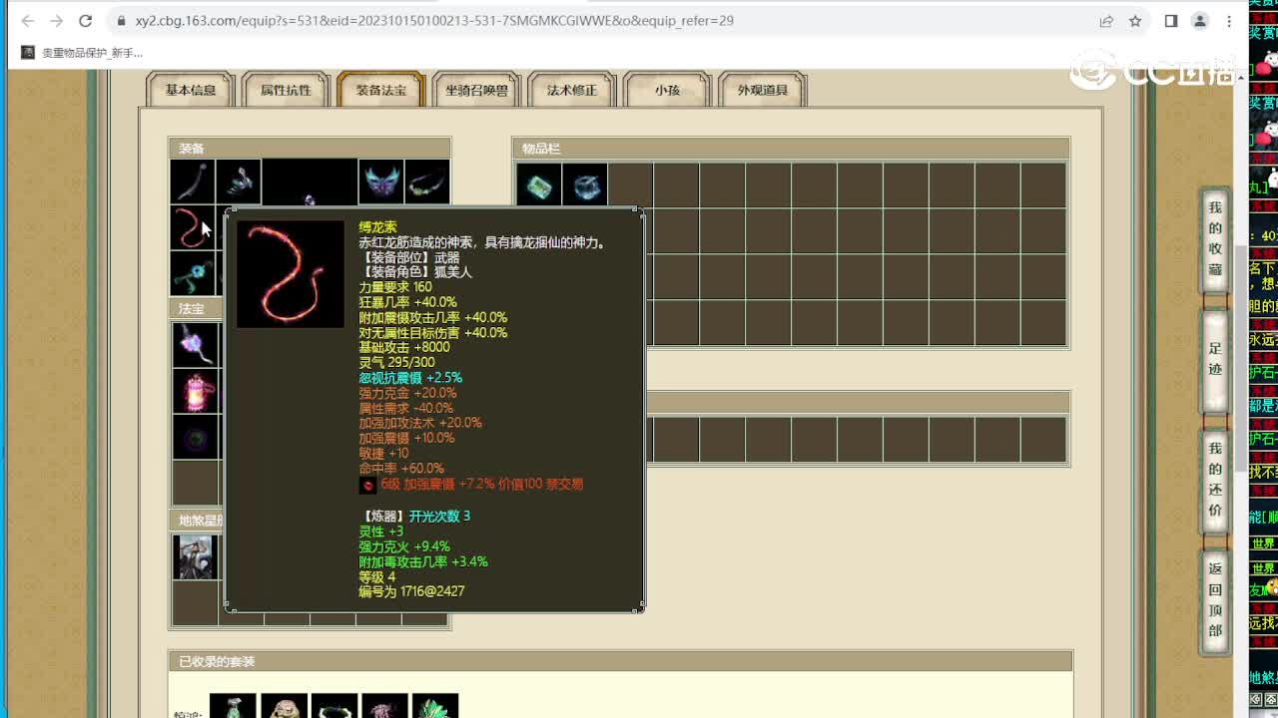Click the necklace equipment slot icon

(x=426, y=181)
